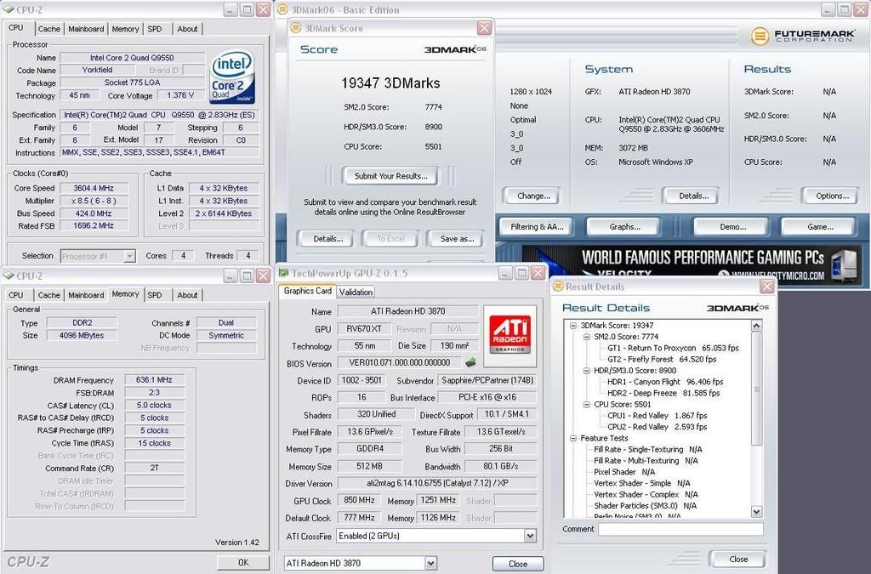Click the Result Details title bar icon
Screen dimensions: 871x574
[x=558, y=287]
